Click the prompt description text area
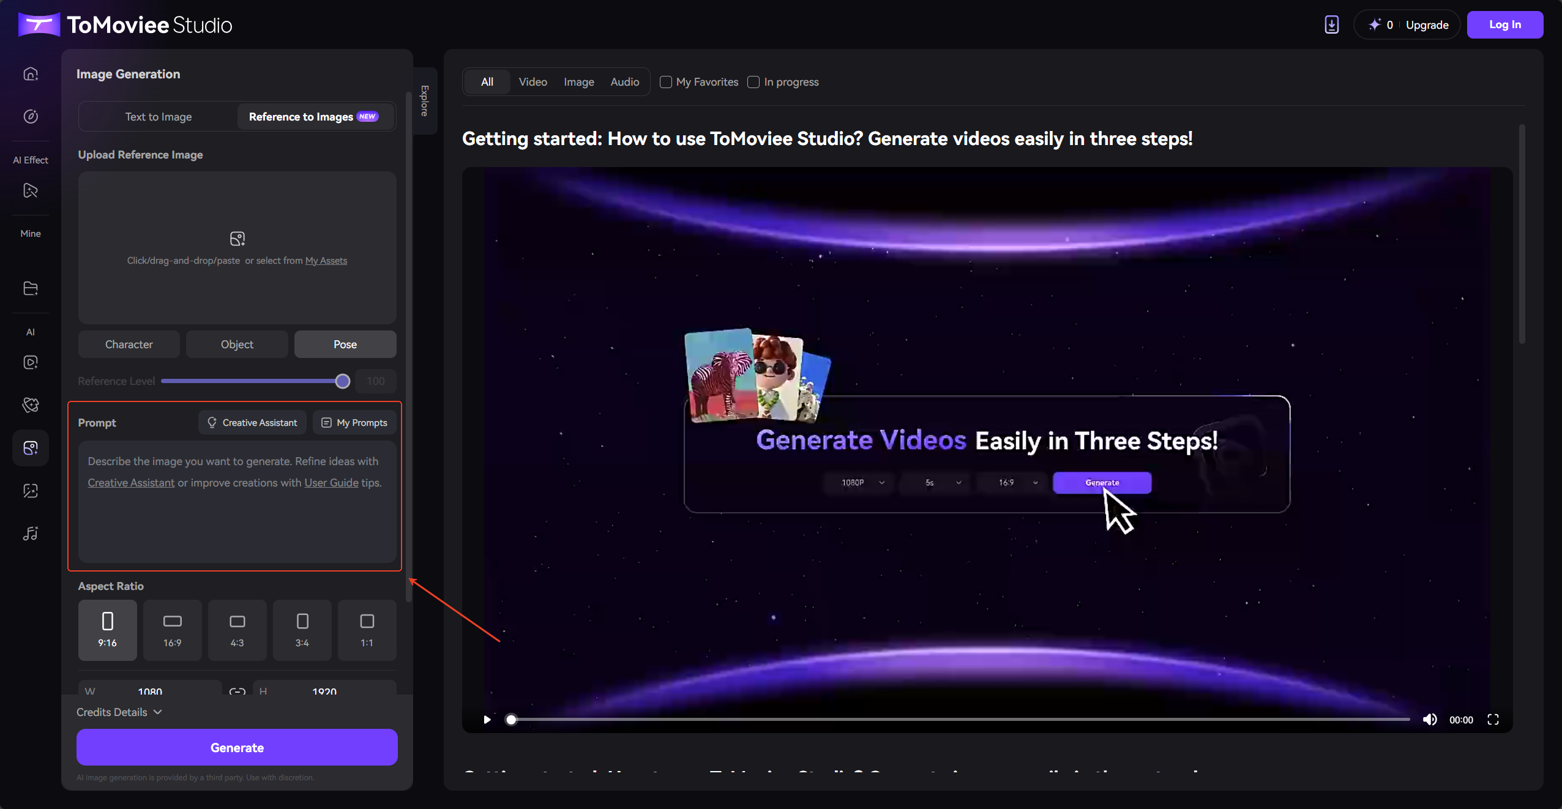This screenshot has width=1562, height=809. [x=237, y=502]
